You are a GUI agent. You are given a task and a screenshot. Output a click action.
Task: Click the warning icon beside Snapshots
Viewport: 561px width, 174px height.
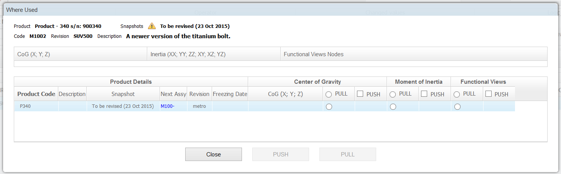[x=152, y=26]
